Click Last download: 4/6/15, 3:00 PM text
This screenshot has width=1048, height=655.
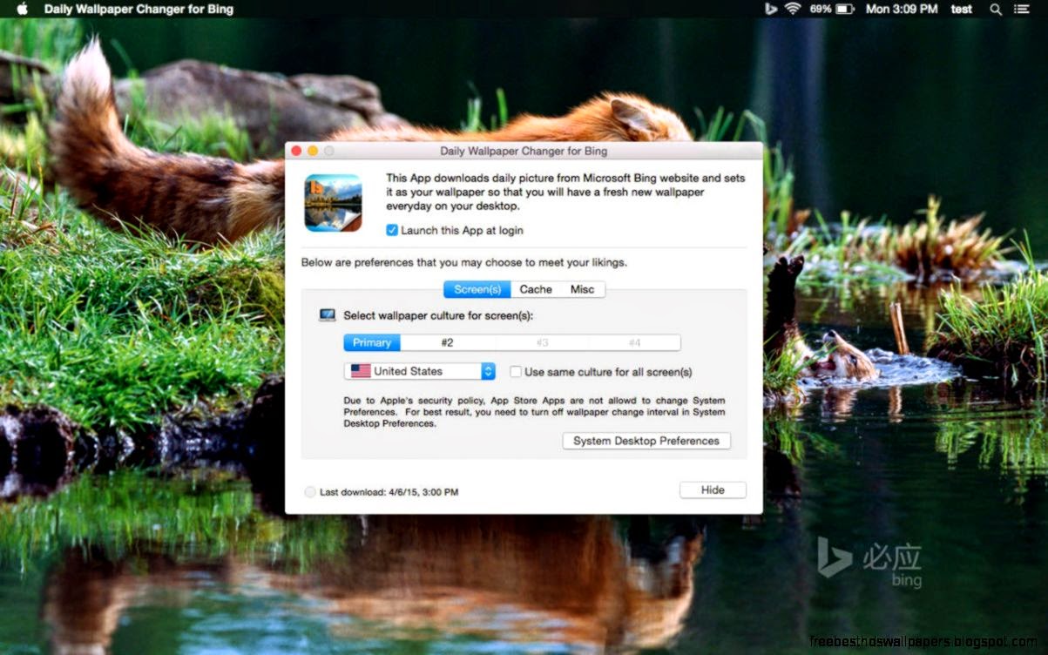(x=389, y=492)
